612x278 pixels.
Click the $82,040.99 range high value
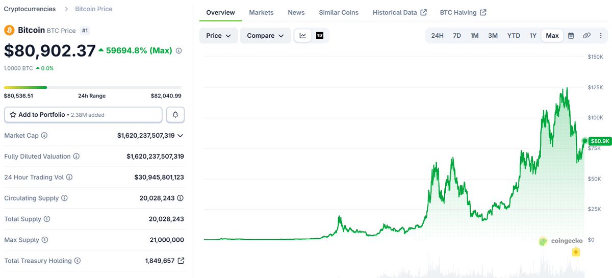[x=166, y=96]
